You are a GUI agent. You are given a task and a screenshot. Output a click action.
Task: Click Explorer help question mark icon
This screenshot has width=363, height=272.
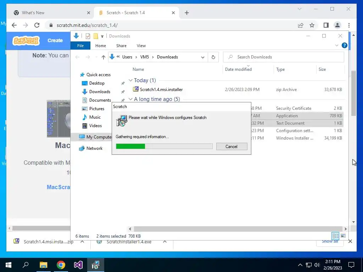tap(344, 46)
